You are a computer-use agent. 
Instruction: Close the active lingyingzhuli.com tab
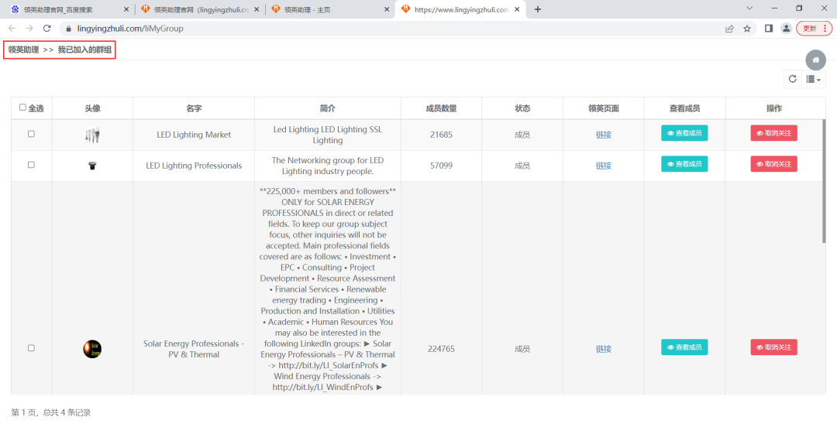[517, 9]
